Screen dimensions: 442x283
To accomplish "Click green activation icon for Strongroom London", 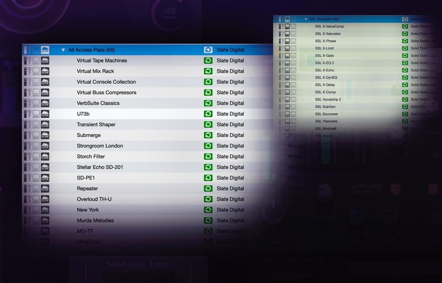I will pos(208,146).
